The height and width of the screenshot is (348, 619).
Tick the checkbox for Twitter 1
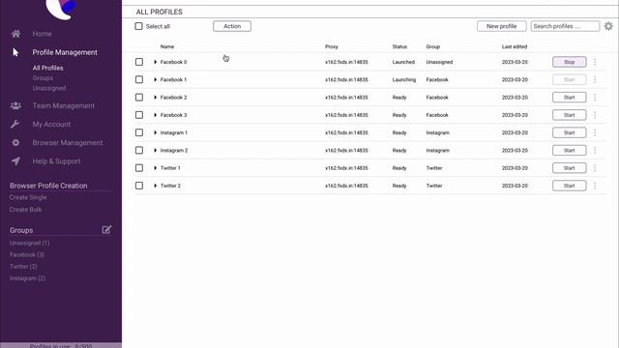click(x=139, y=168)
